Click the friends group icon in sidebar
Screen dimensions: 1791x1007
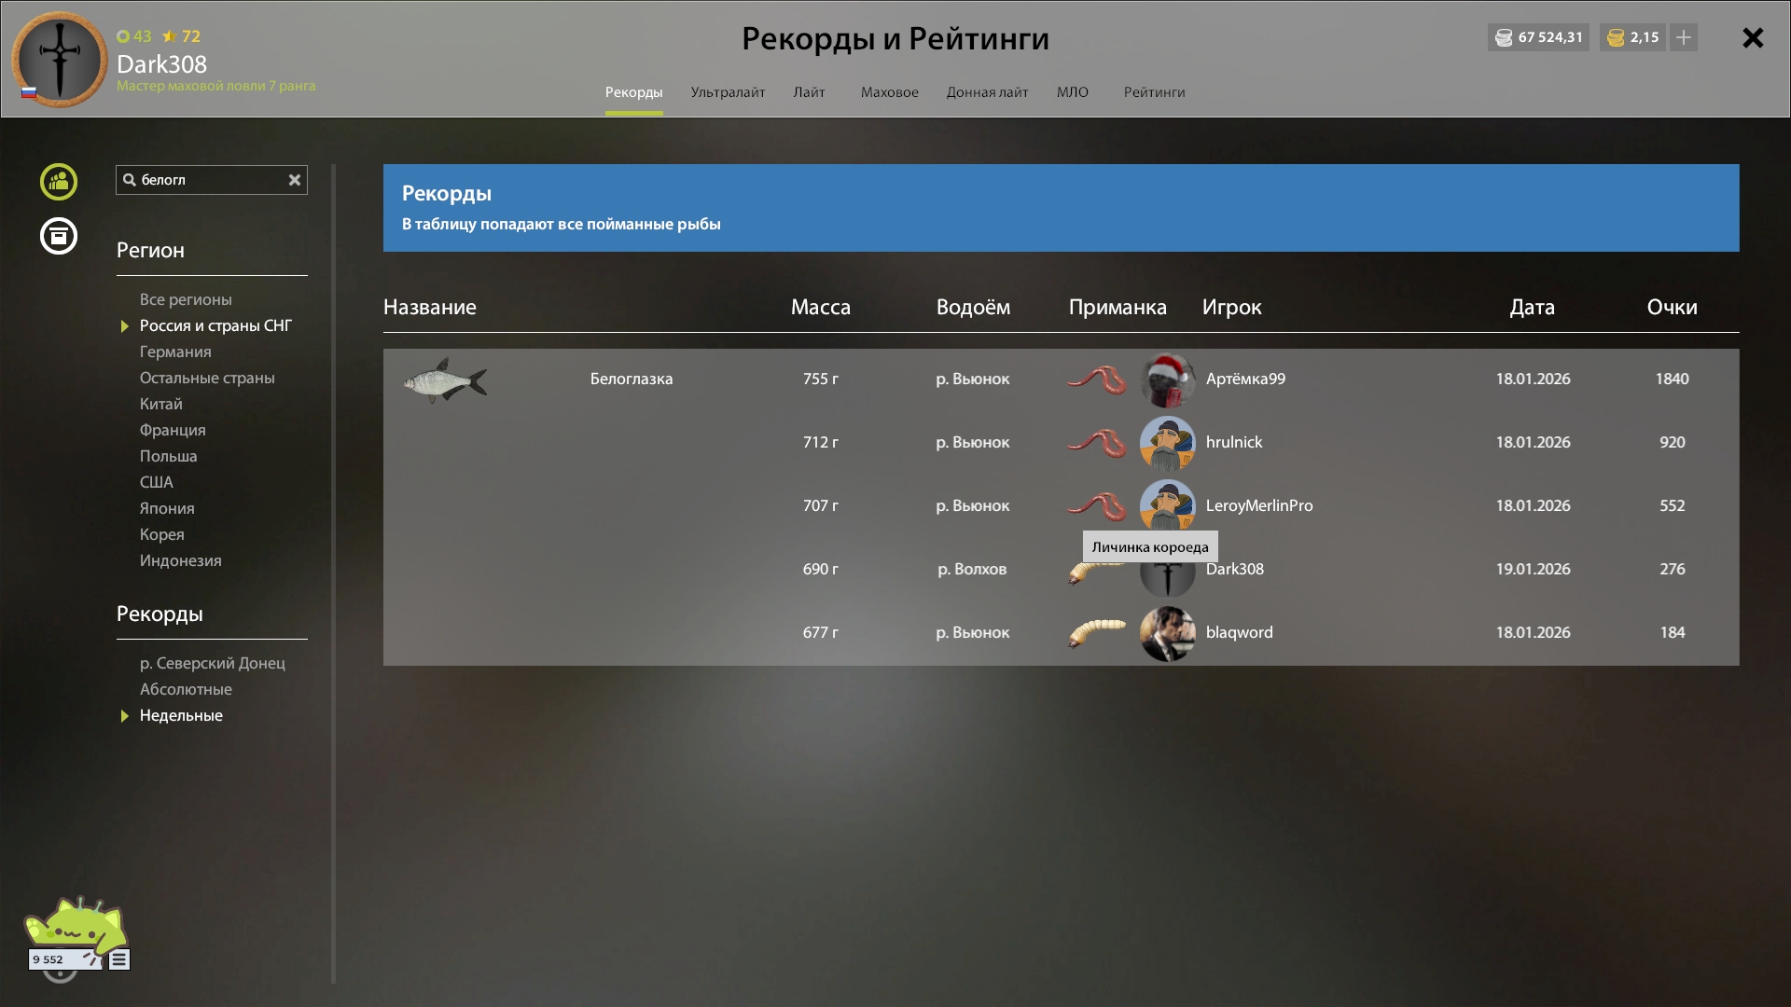pos(59,182)
